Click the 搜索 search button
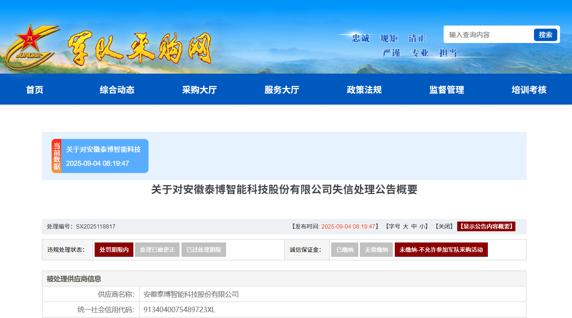This screenshot has width=572, height=318. point(545,35)
